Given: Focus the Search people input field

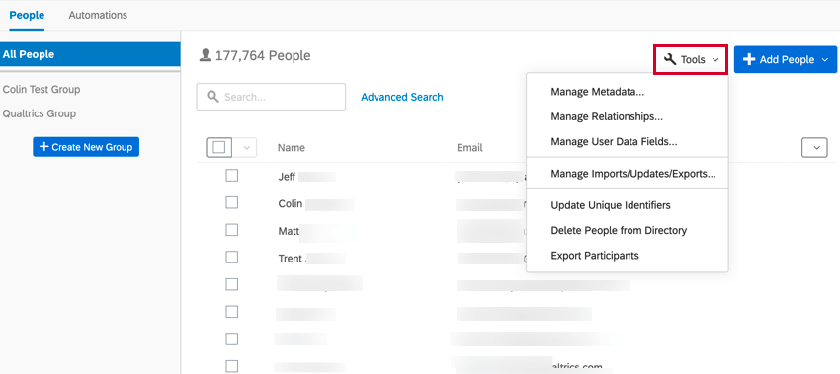Looking at the screenshot, I should [x=271, y=97].
